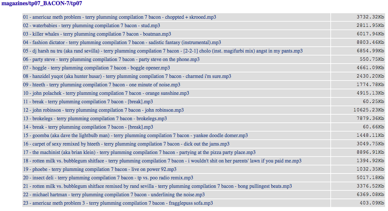Download waterbabies stud.mp3
Viewport: 388px width, 211px height.
[92, 25]
